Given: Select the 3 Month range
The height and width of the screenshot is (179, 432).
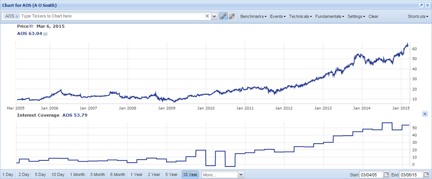Looking at the screenshot, I should click(98, 175).
